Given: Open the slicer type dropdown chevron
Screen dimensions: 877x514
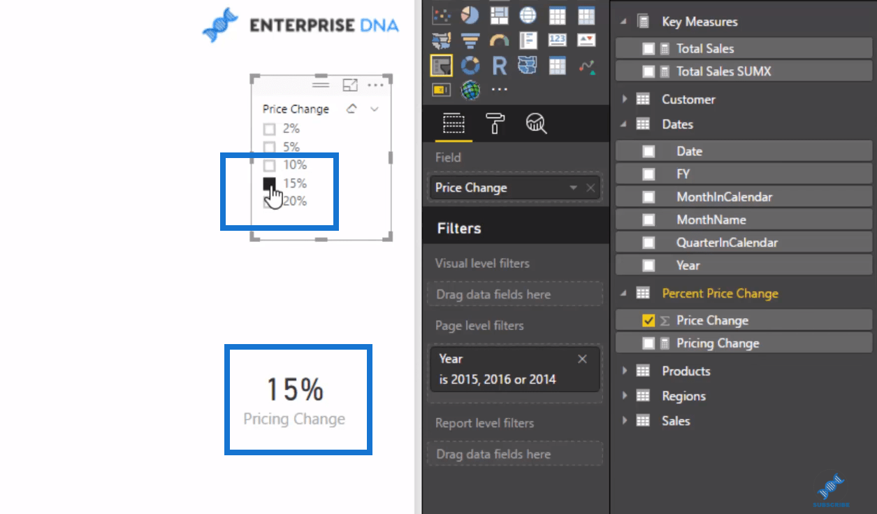Looking at the screenshot, I should [375, 109].
